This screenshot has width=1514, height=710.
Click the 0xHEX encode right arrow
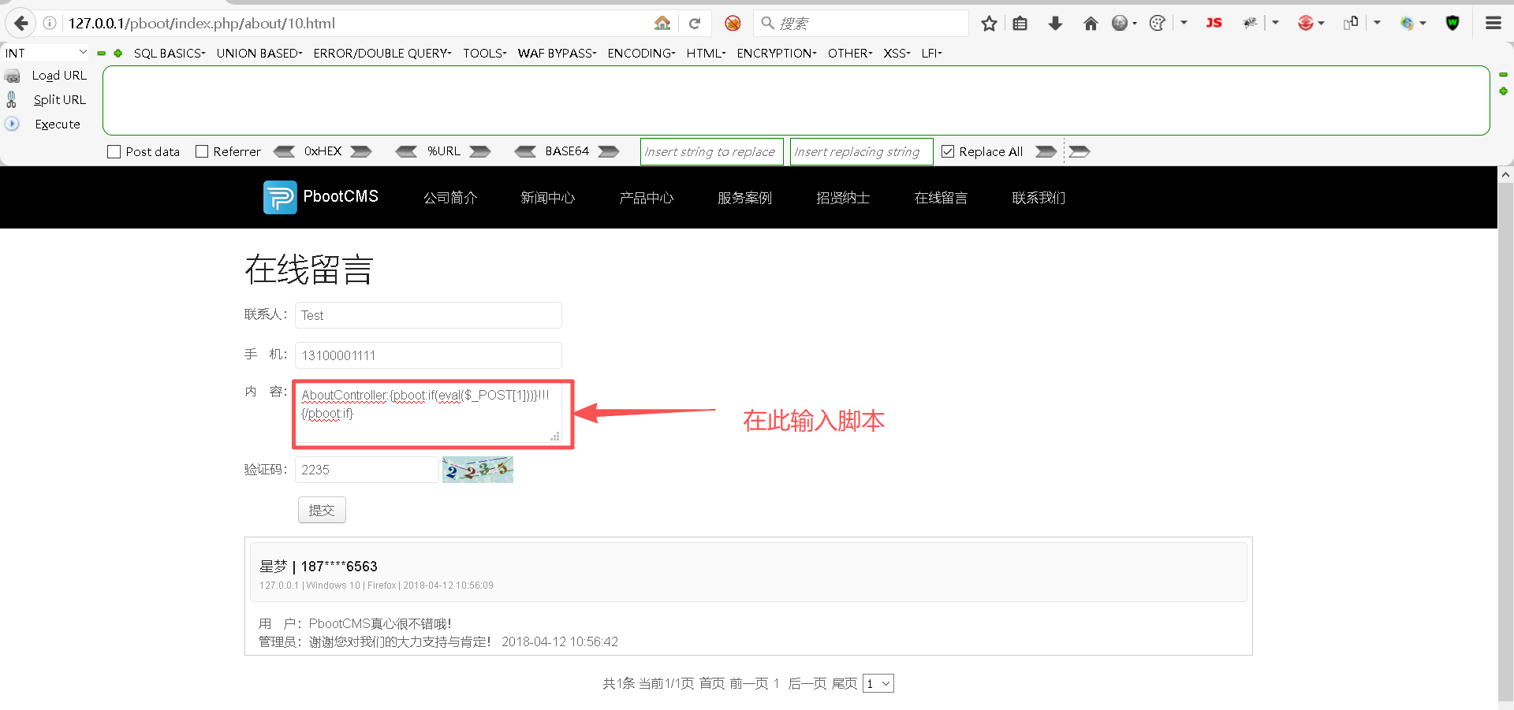click(x=361, y=151)
